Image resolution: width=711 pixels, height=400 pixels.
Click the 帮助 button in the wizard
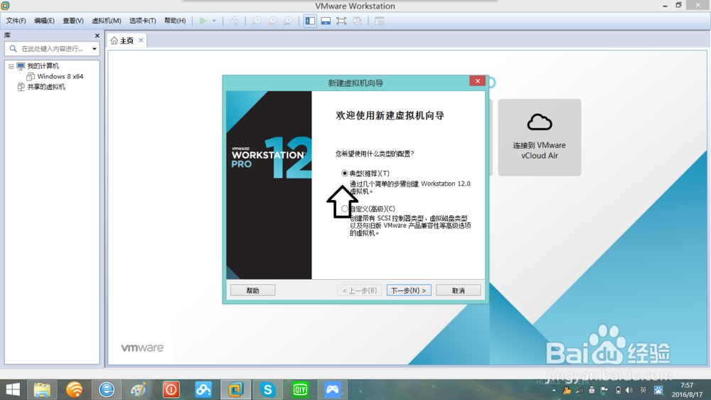[252, 290]
